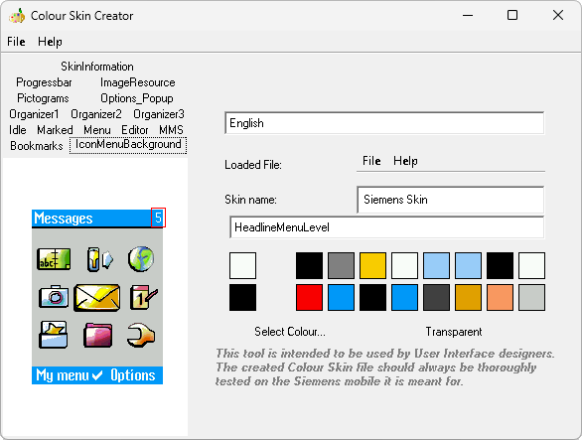This screenshot has height=440, width=582.
Task: Switch to the SkinInformation tab
Action: 97,67
